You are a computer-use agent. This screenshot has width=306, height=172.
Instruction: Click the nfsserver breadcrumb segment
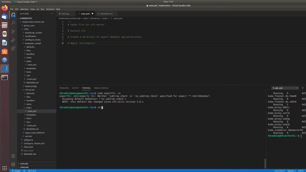95,18
